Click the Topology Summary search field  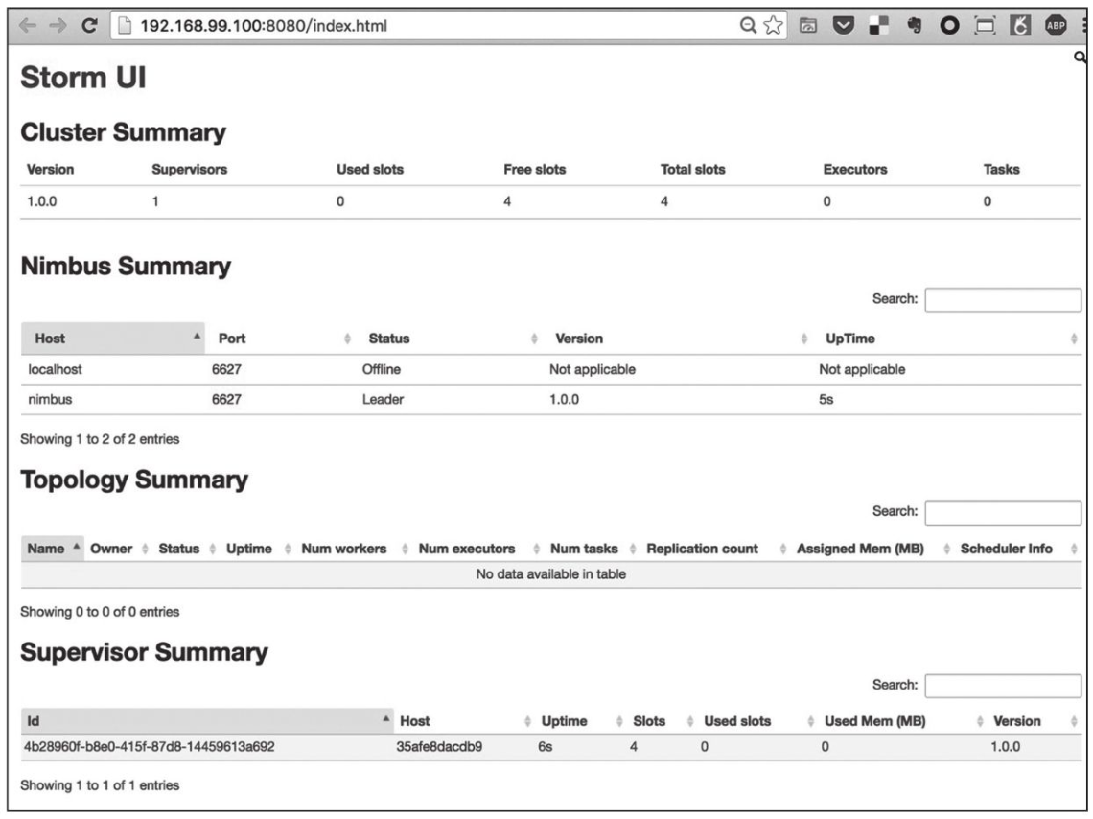tap(1003, 512)
